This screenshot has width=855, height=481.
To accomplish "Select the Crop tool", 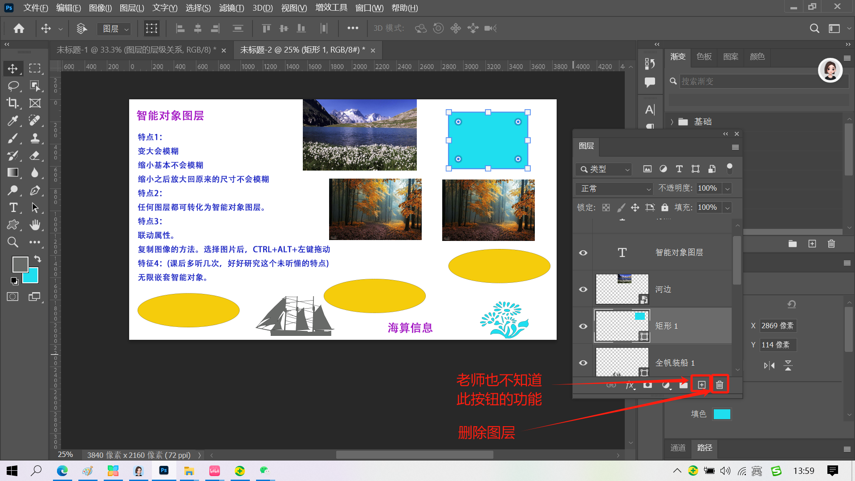I will point(12,103).
